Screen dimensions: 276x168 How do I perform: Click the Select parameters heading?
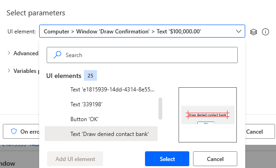coord(36,13)
